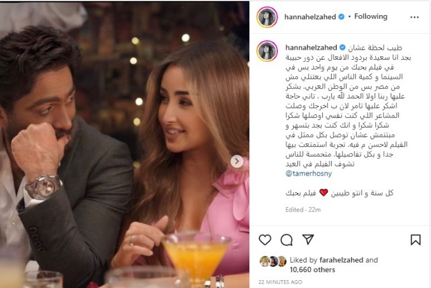The image size is (431, 288).
Task: Click the hannahelzahed username in caption
Action: coord(311,48)
